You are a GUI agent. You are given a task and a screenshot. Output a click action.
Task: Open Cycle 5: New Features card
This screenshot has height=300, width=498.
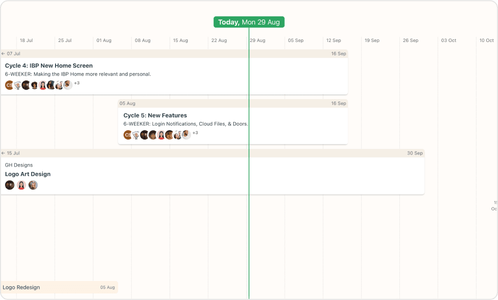[x=233, y=122]
